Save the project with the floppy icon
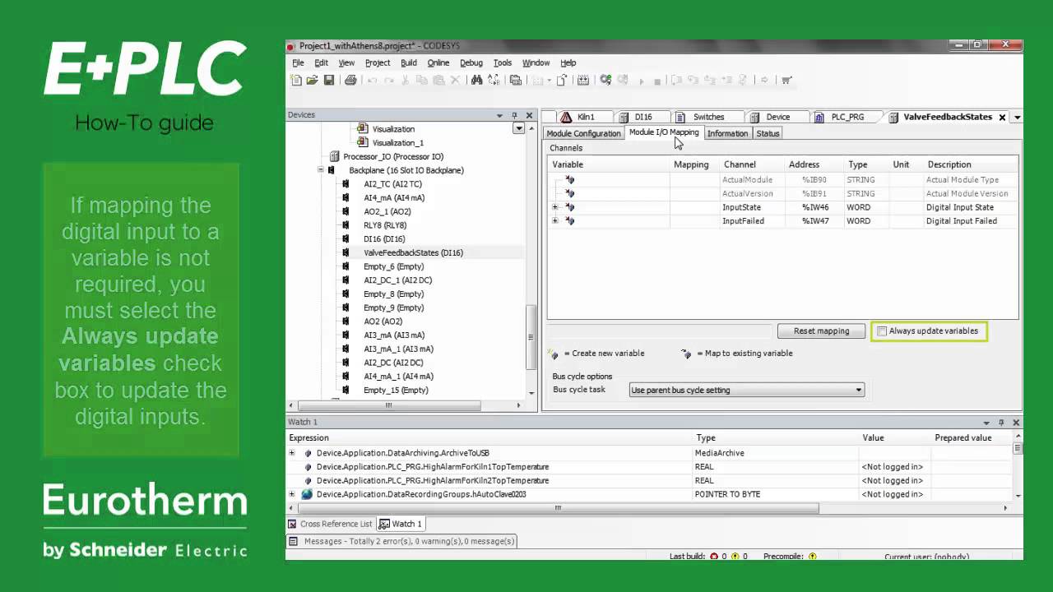This screenshot has width=1053, height=592. [x=329, y=80]
